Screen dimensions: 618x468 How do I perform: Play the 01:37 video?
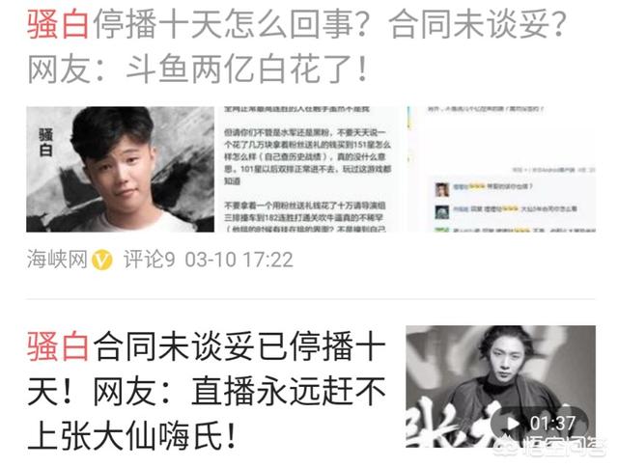513,424
